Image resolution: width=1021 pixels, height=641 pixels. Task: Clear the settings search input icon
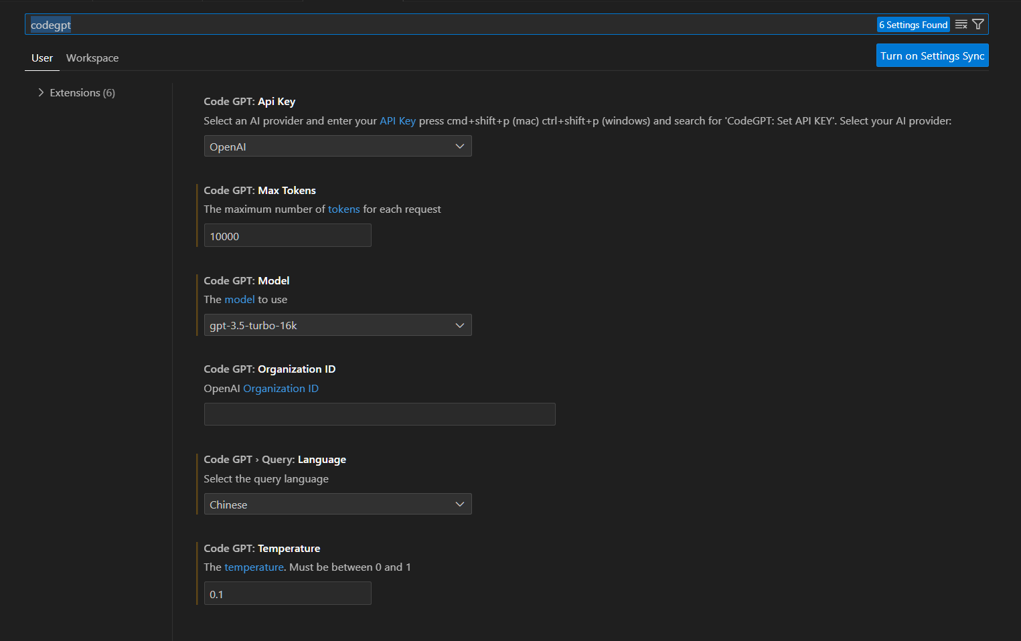pos(961,25)
